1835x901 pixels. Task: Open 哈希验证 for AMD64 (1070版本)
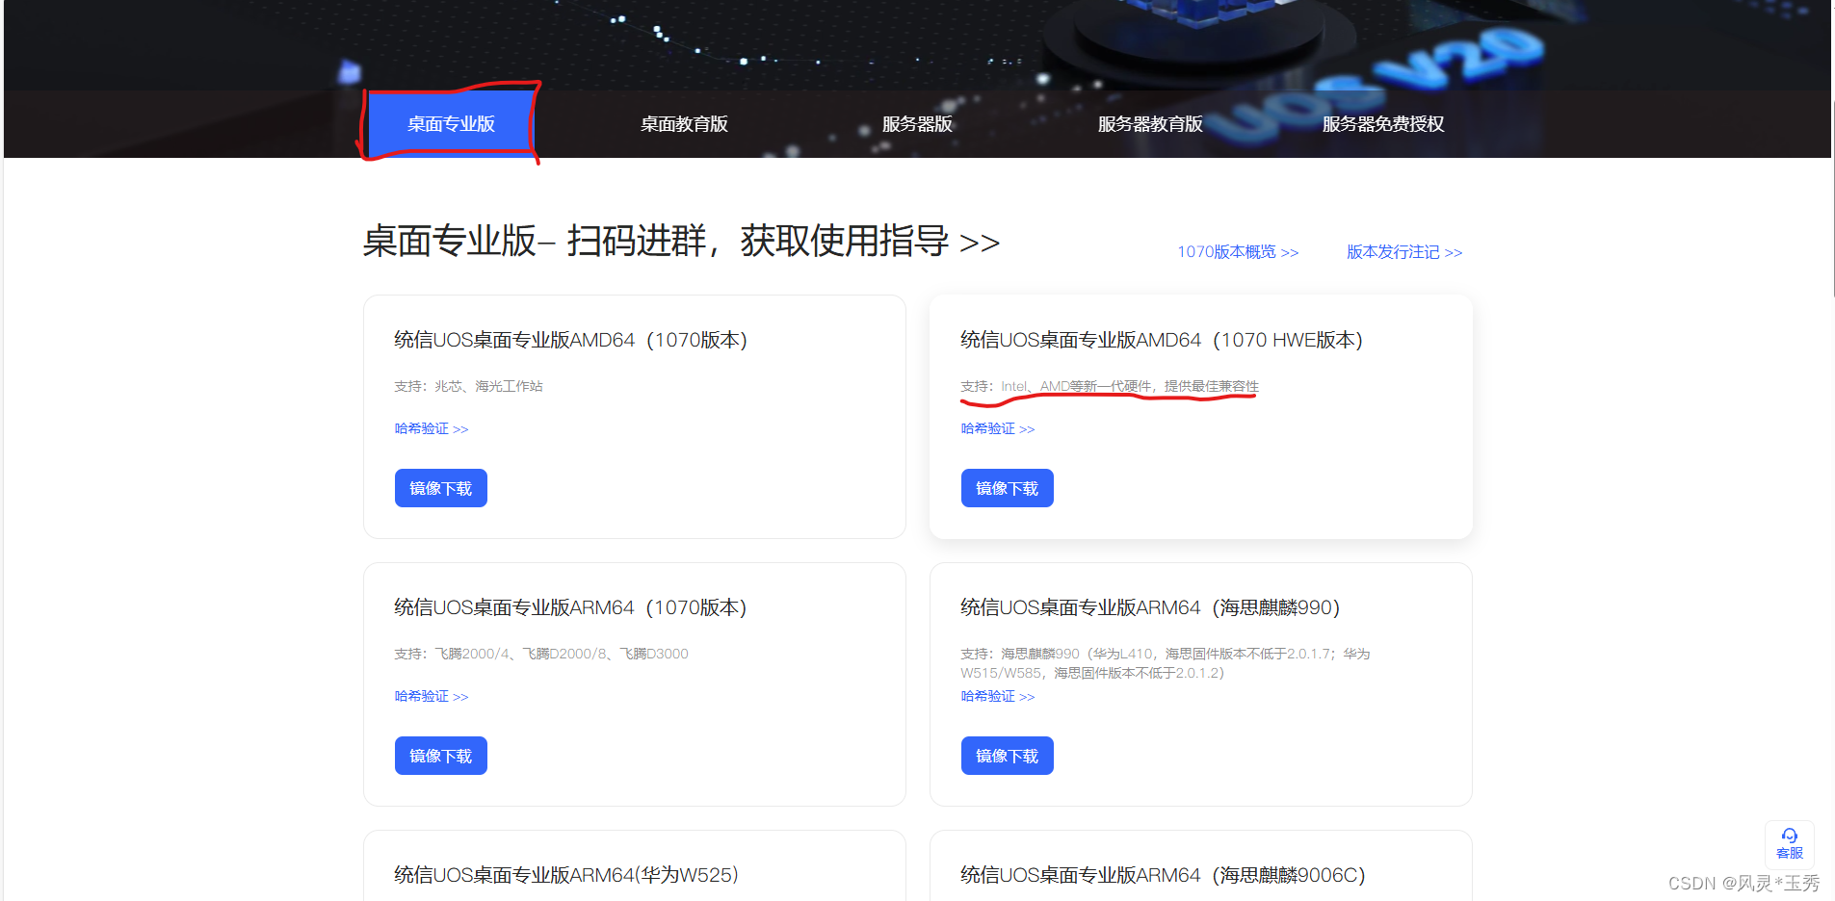tap(432, 428)
